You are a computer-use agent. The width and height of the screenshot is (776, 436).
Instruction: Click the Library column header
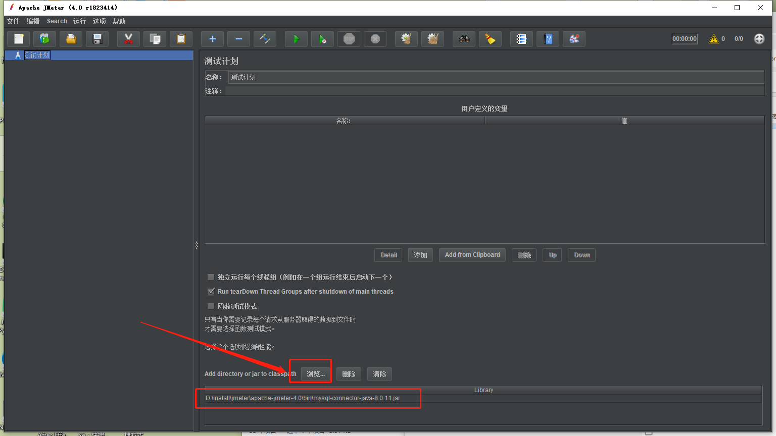pyautogui.click(x=483, y=390)
